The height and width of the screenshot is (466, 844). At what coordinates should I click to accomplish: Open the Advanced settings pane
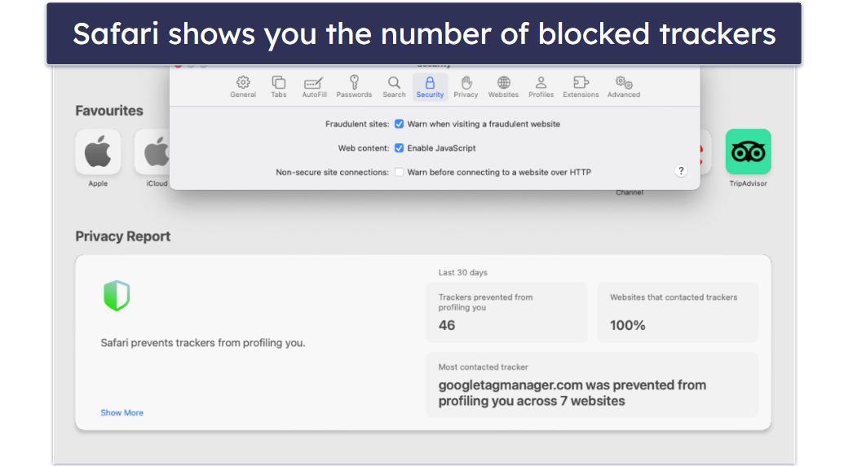pos(624,86)
